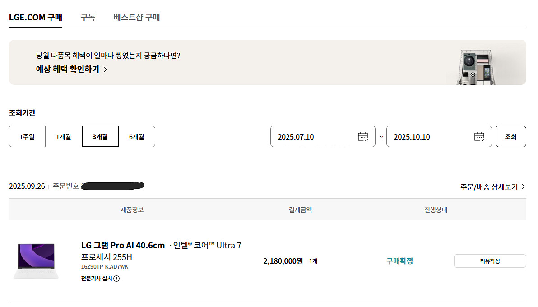
Task: Open the 주문/배송 상세보기 link
Action: tap(489, 186)
